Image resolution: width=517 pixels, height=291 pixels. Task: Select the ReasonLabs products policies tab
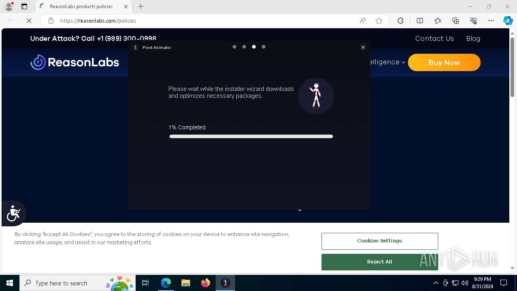coord(84,6)
